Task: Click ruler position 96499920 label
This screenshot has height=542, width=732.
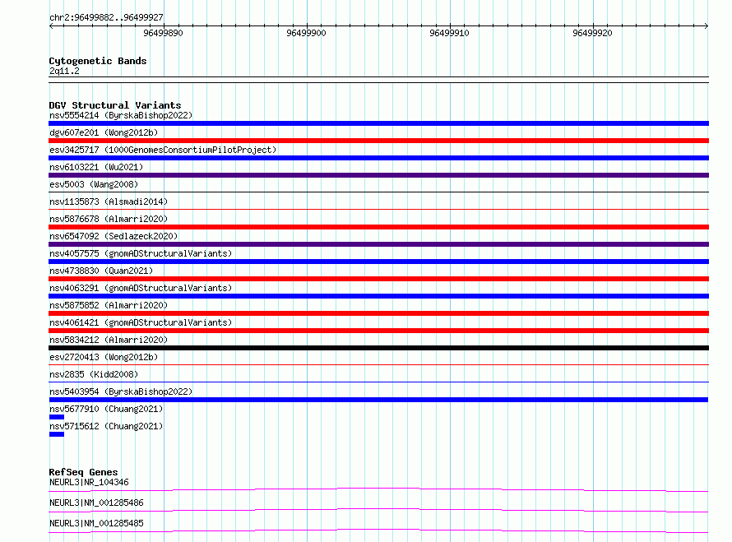Action: [x=592, y=33]
